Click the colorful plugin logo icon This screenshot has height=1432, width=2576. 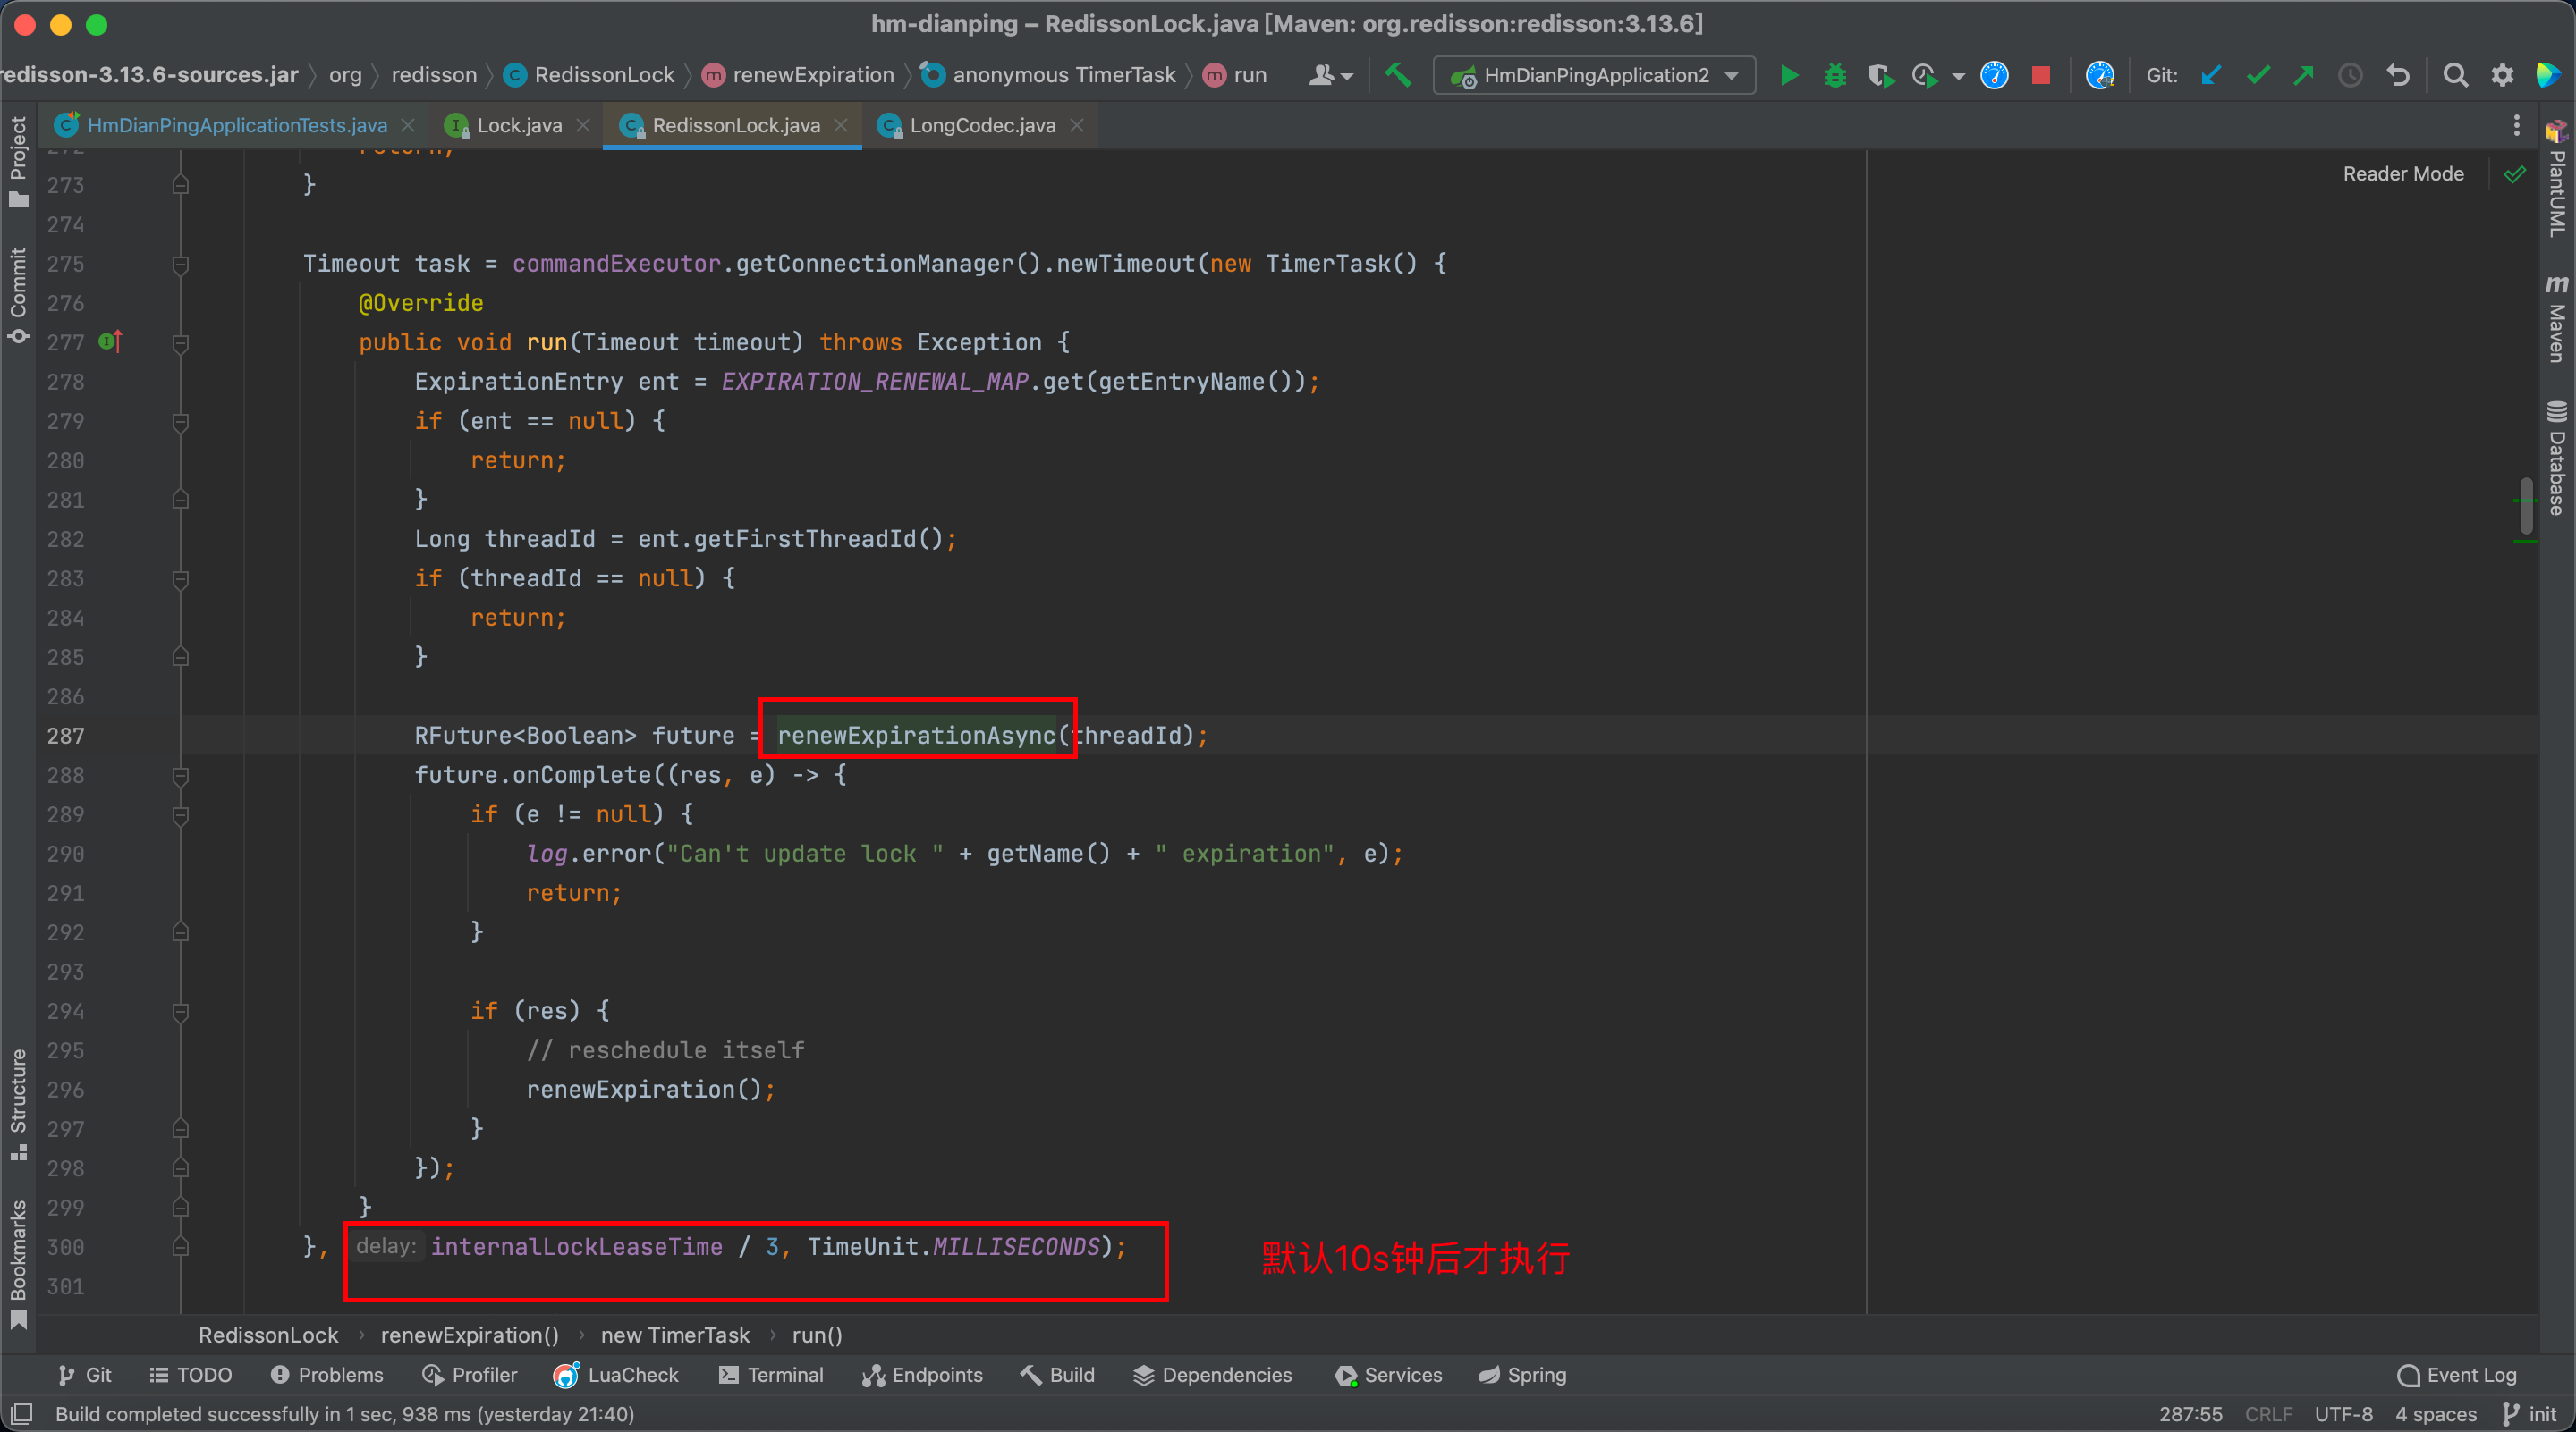point(2548,75)
